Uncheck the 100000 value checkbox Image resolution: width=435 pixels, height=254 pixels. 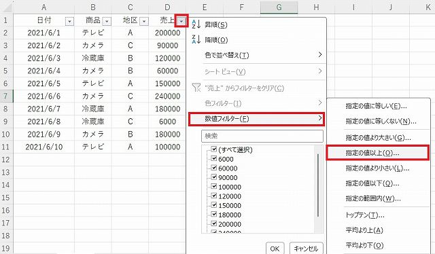pos(214,186)
